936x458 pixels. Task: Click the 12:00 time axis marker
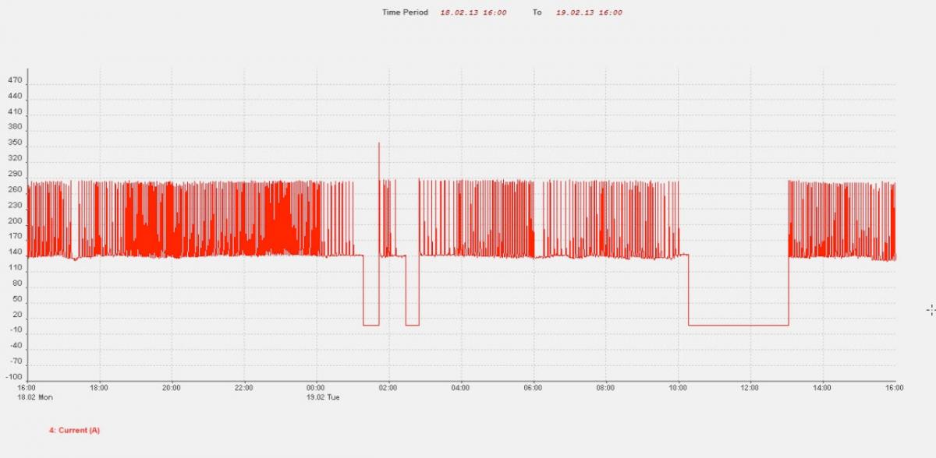(750, 387)
